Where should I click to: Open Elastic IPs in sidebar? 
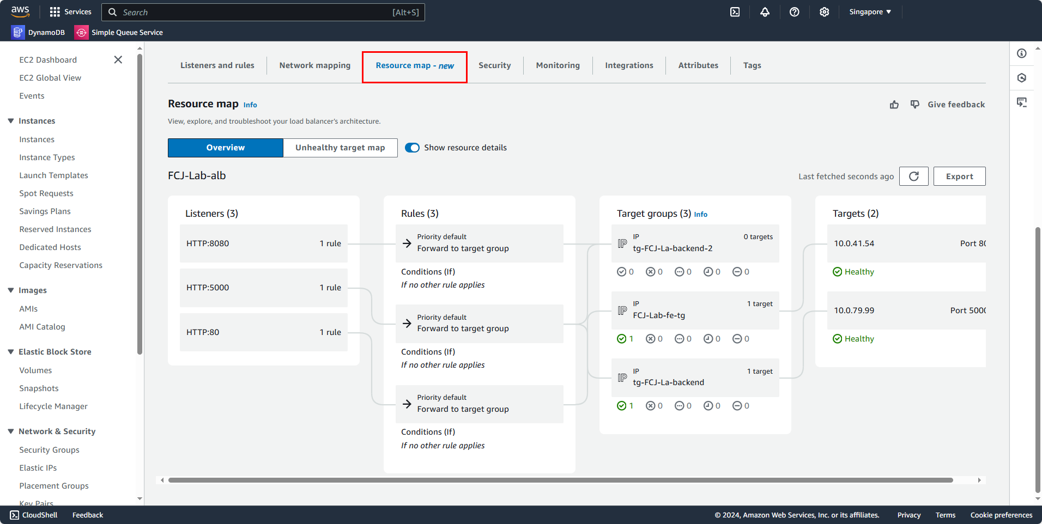[38, 468]
